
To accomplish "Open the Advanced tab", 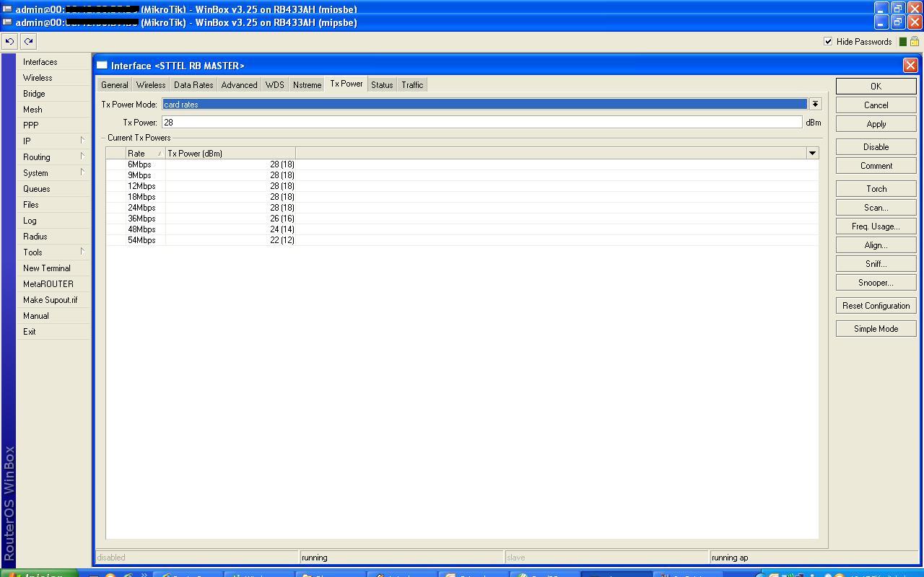I will pos(239,84).
